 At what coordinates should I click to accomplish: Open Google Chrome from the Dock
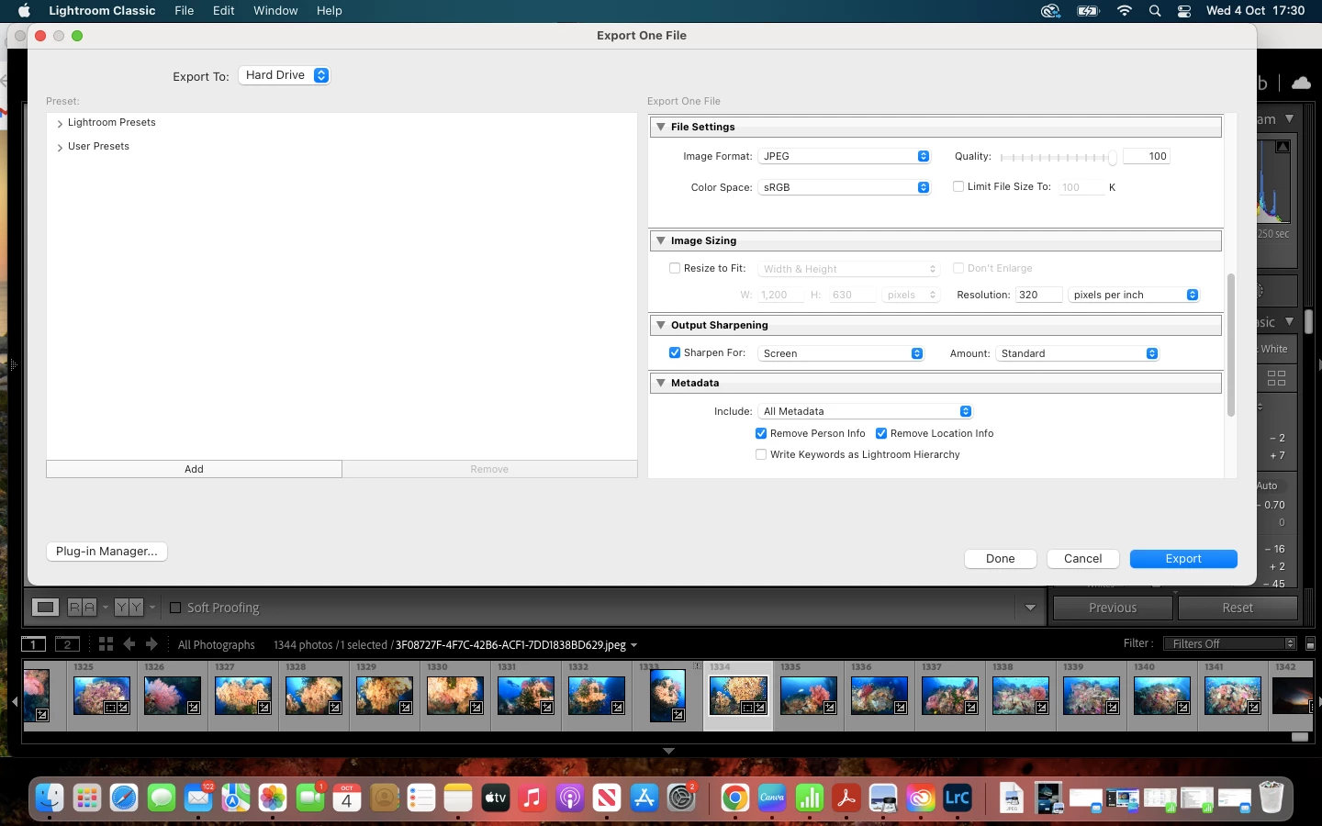(x=734, y=798)
